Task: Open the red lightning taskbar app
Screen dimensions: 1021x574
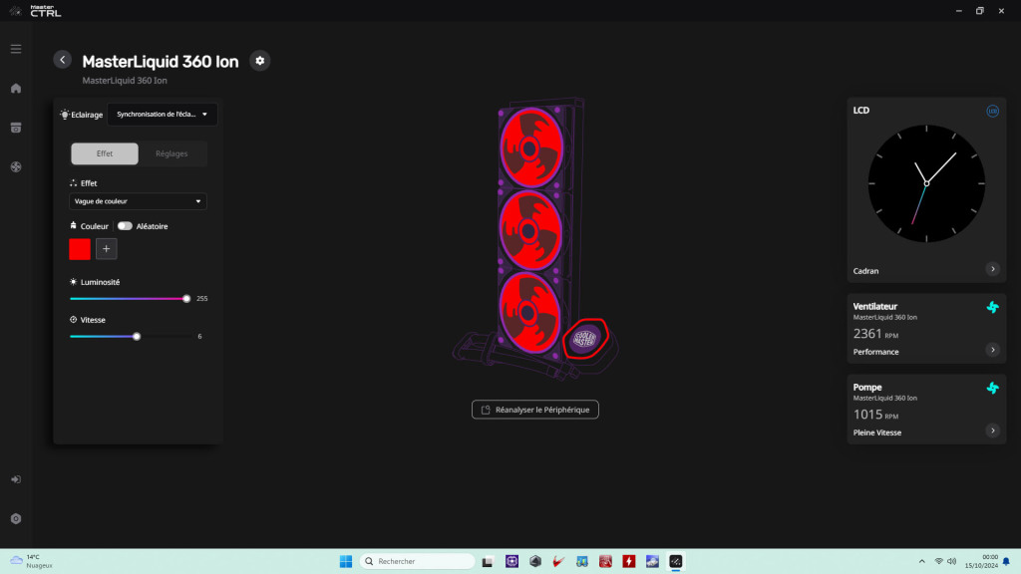Action: point(628,561)
